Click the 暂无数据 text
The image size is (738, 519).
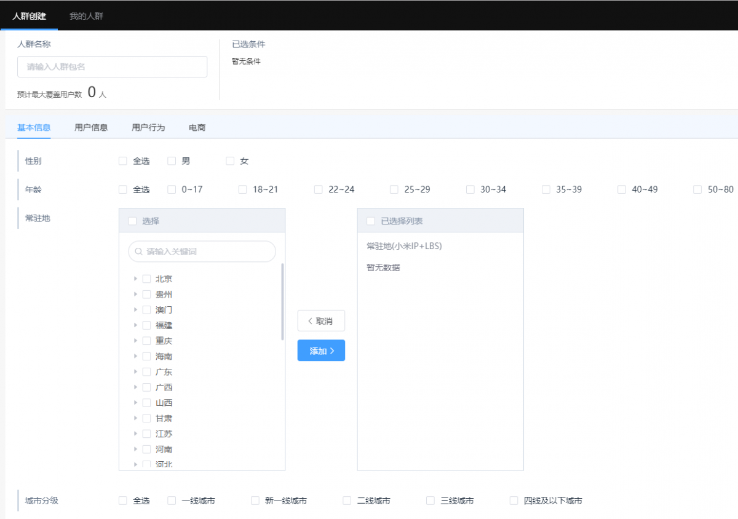pos(383,267)
